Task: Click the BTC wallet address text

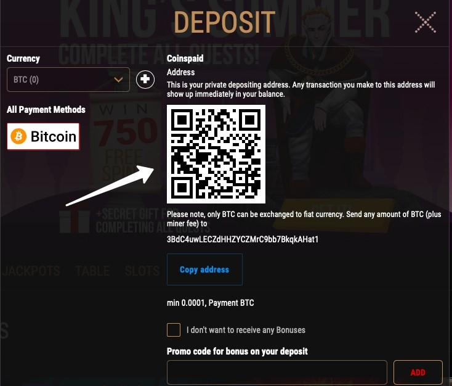Action: pyautogui.click(x=243, y=239)
